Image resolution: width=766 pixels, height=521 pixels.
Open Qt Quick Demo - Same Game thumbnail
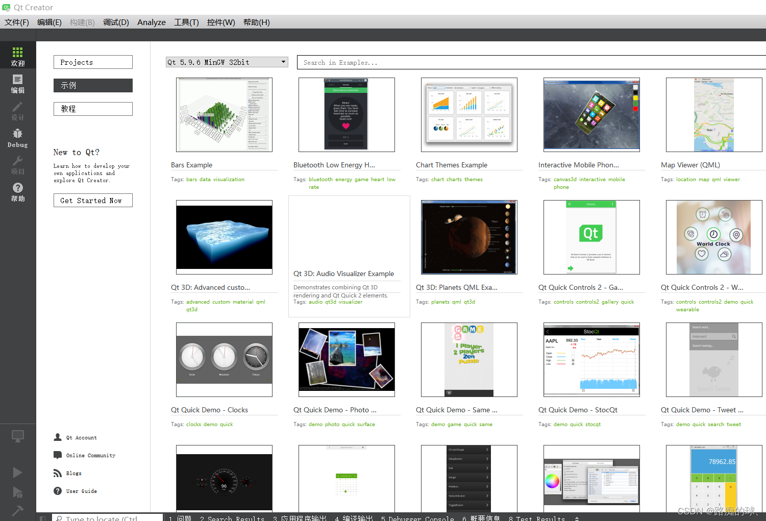tap(469, 360)
